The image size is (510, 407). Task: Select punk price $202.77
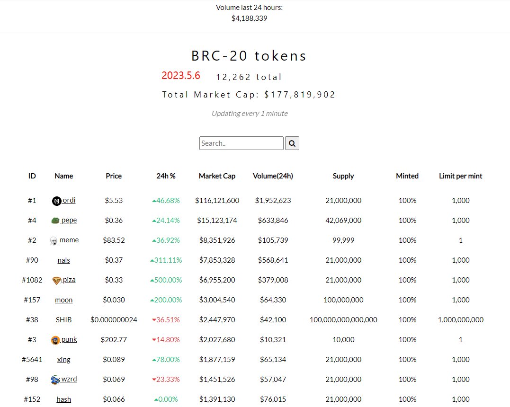114,339
